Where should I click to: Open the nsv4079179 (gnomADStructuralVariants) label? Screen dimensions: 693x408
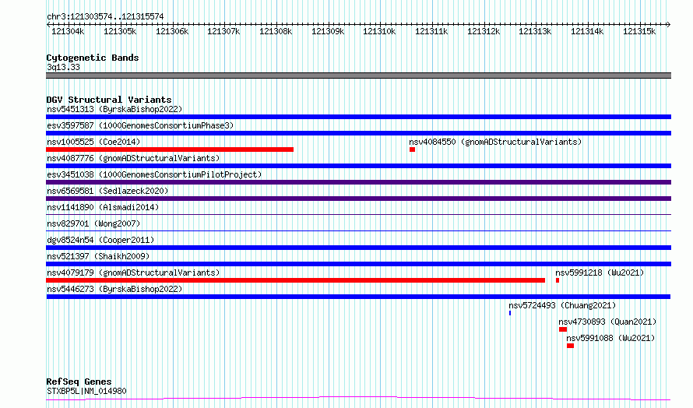133,273
